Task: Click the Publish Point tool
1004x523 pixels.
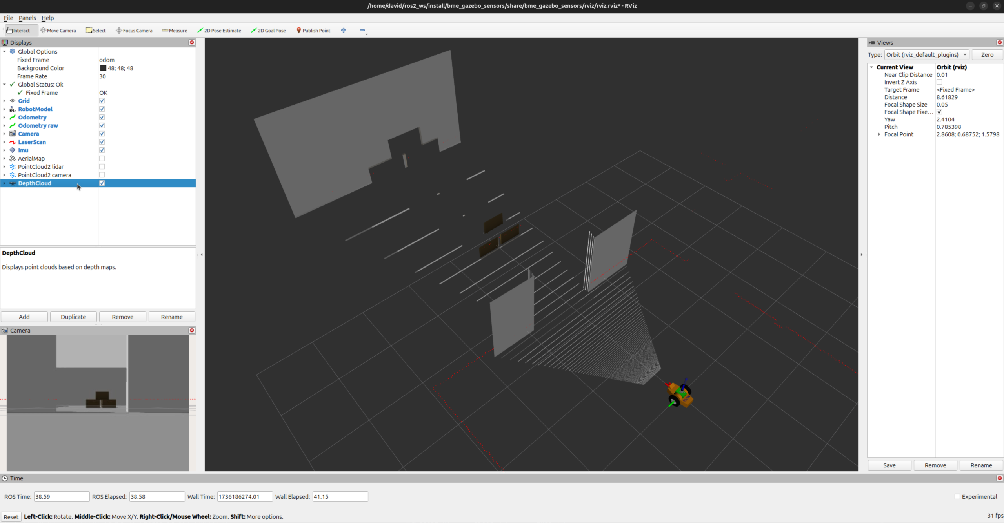Action: tap(313, 30)
